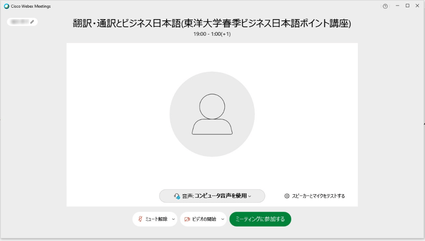Open help via the question mark icon
Image resolution: width=425 pixels, height=241 pixels.
(385, 6)
